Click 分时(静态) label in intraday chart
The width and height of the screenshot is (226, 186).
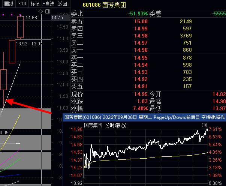click(116, 125)
